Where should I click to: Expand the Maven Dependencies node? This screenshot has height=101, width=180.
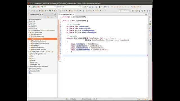(x=29, y=54)
